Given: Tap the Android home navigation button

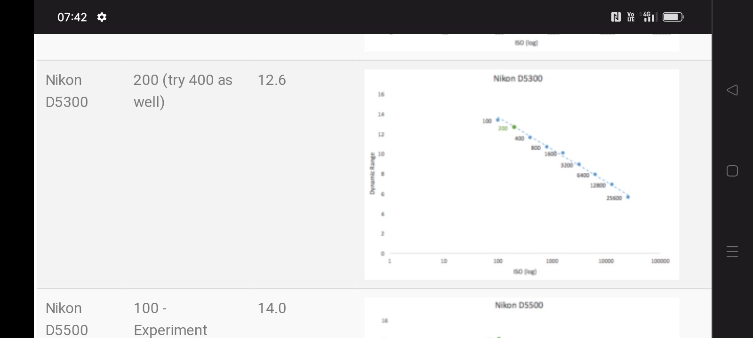Looking at the screenshot, I should [x=732, y=171].
